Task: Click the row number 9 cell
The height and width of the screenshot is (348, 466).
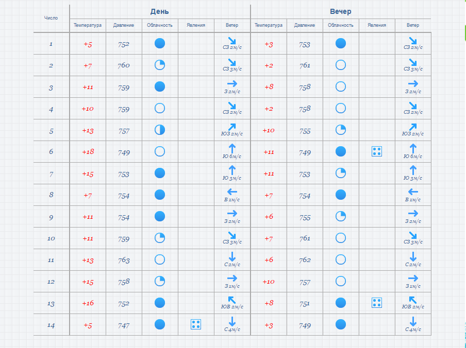Action: [51, 217]
